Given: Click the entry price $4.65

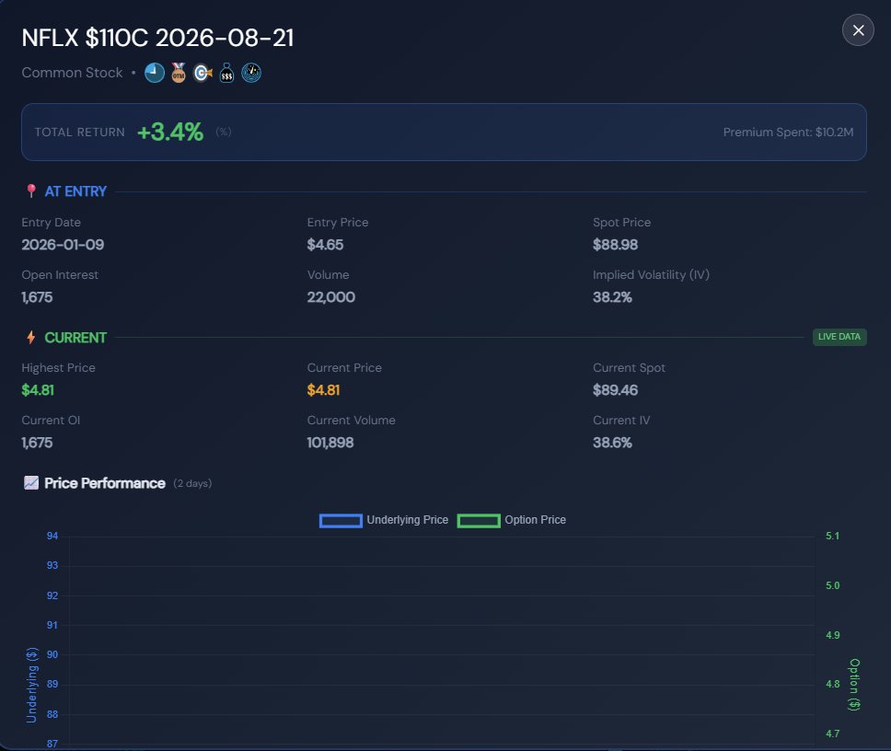Looking at the screenshot, I should coord(325,245).
